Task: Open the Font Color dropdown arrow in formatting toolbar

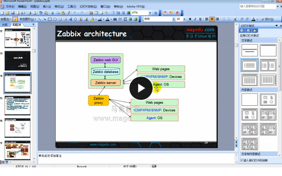Action: (x=257, y=19)
